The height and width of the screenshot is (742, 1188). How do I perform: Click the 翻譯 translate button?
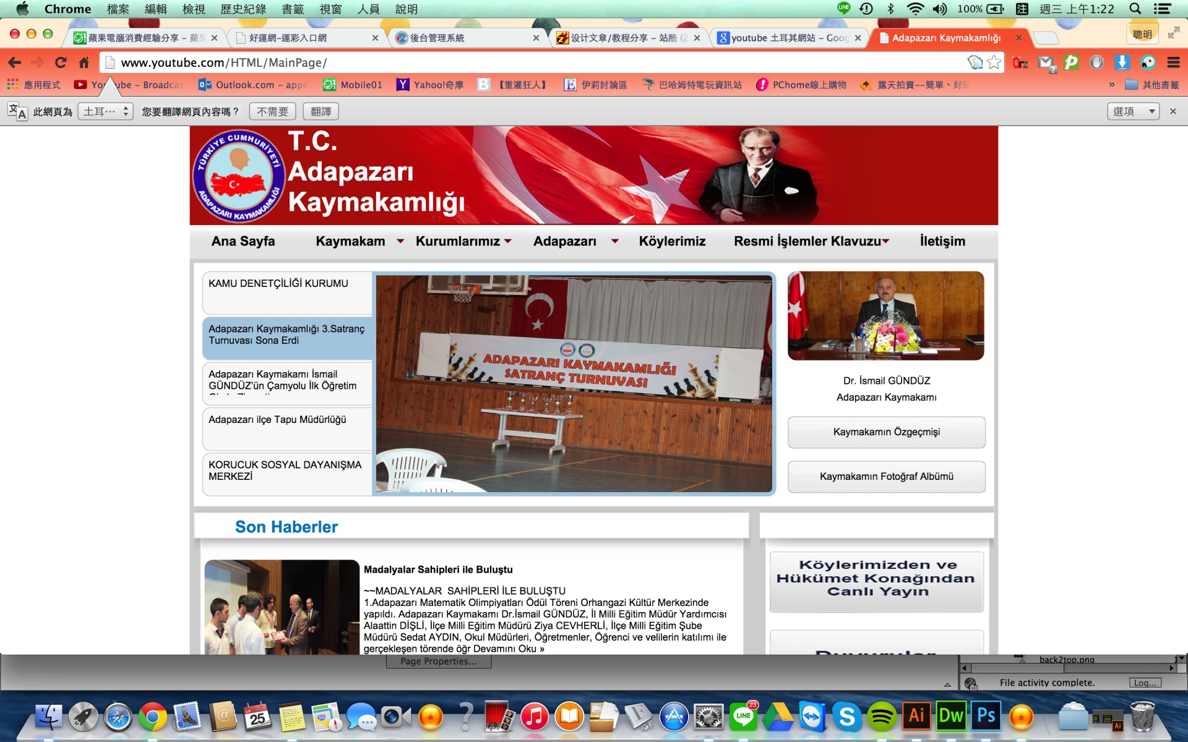tap(321, 111)
